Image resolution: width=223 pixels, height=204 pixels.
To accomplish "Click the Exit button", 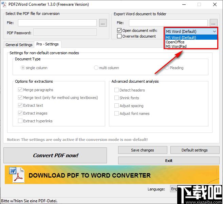I will 169,161.
